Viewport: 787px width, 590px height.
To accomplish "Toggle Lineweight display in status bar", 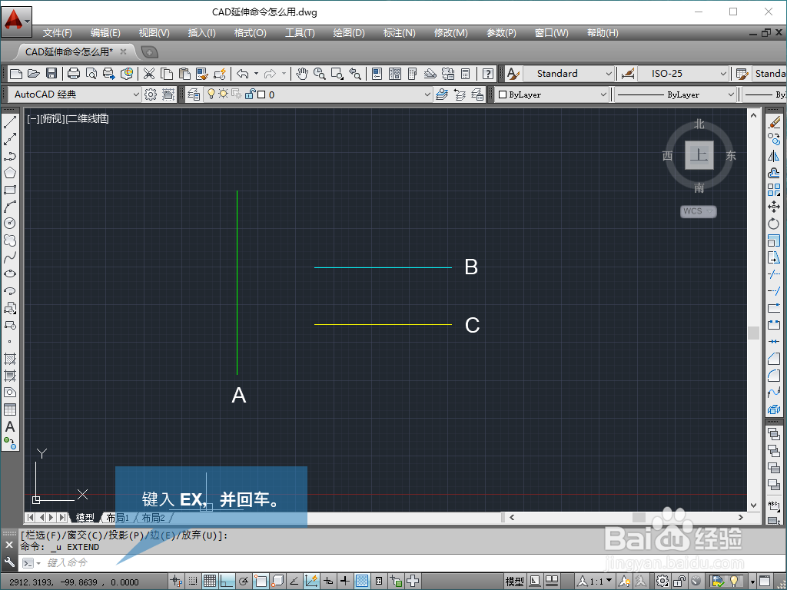I will pos(345,582).
